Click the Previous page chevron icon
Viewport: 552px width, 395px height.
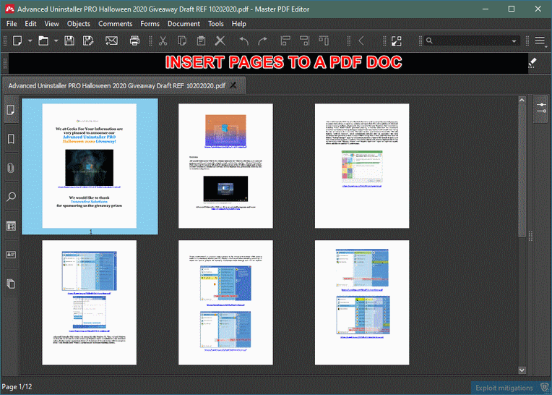point(361,41)
